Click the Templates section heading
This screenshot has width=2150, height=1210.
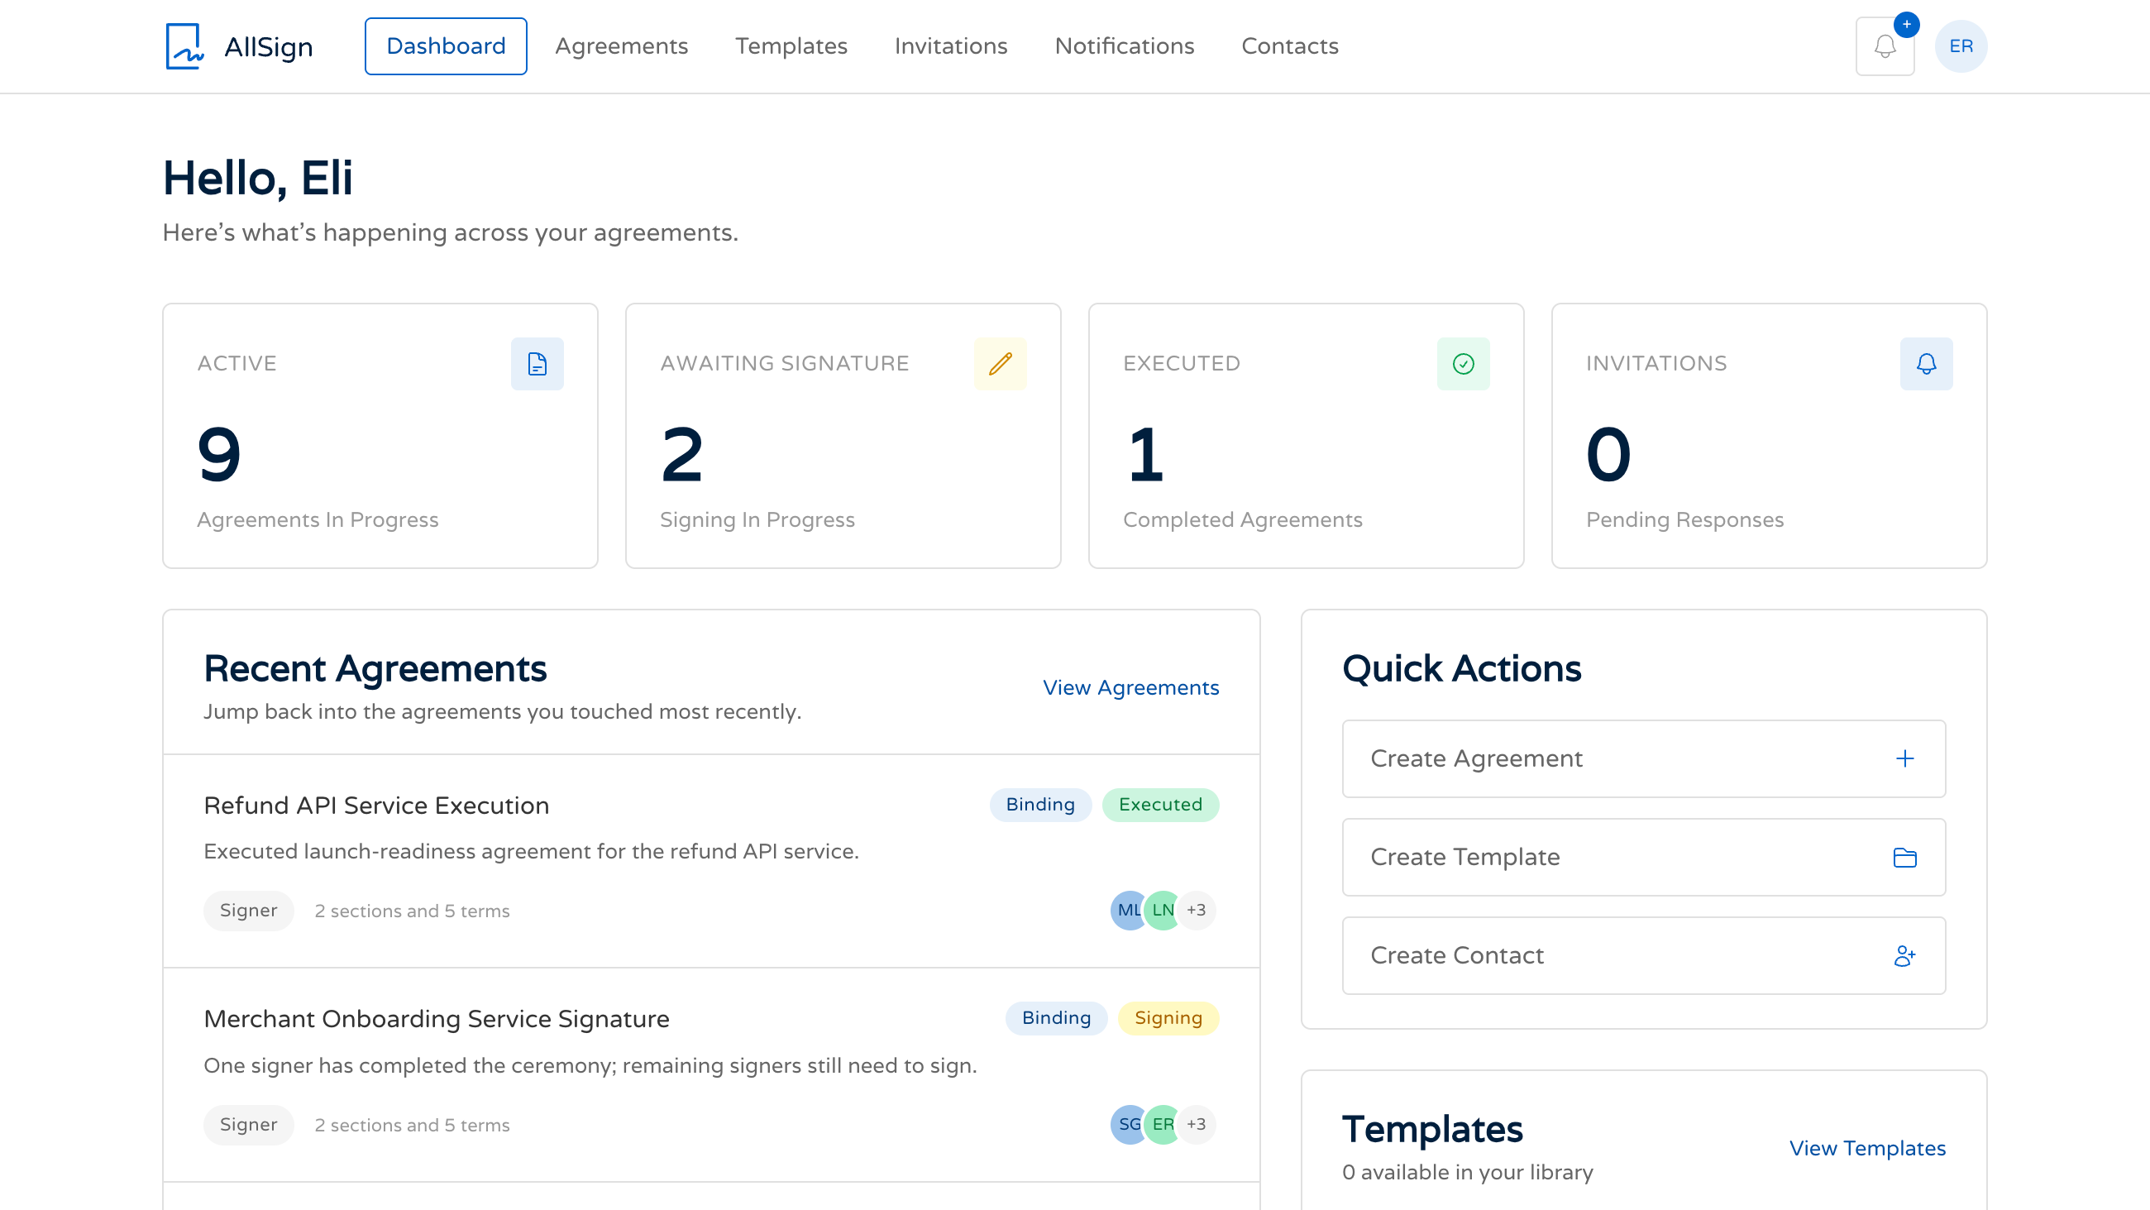tap(1432, 1129)
